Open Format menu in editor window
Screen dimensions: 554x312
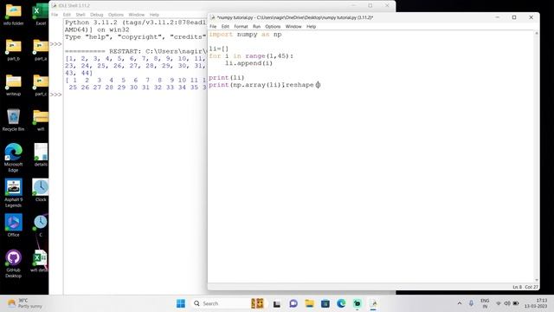click(x=241, y=27)
